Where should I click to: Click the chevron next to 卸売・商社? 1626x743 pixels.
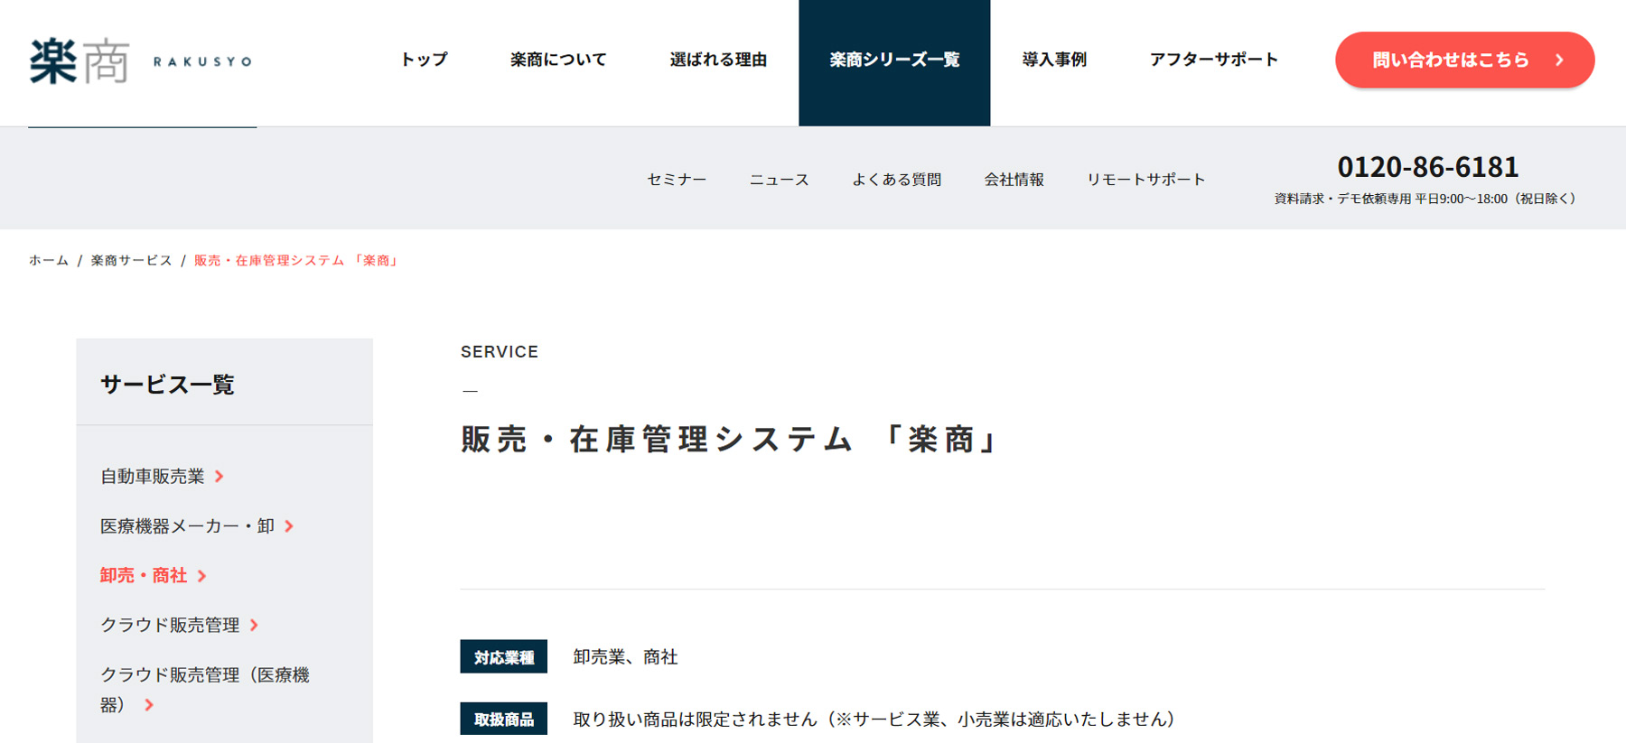201,575
